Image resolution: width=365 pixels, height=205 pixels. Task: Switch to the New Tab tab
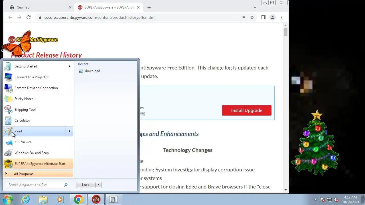pyautogui.click(x=40, y=7)
